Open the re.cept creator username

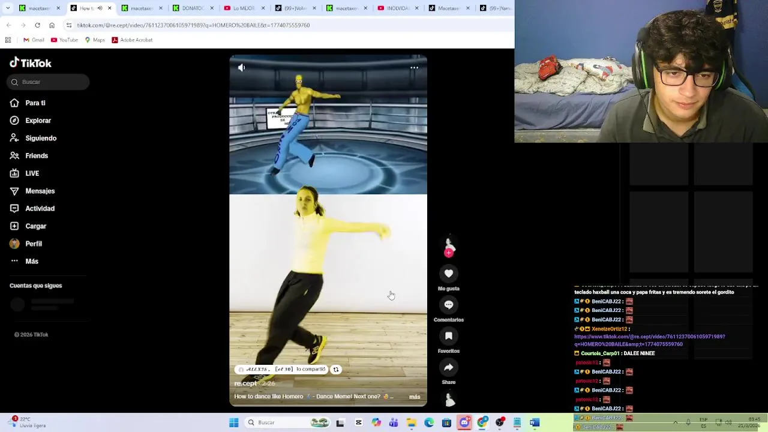[x=245, y=383]
